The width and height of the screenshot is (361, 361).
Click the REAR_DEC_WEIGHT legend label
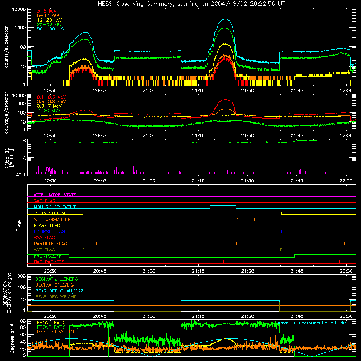56,297
